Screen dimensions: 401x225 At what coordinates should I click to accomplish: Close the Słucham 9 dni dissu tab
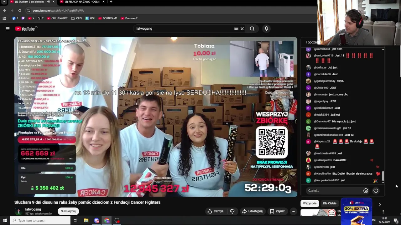54,2
